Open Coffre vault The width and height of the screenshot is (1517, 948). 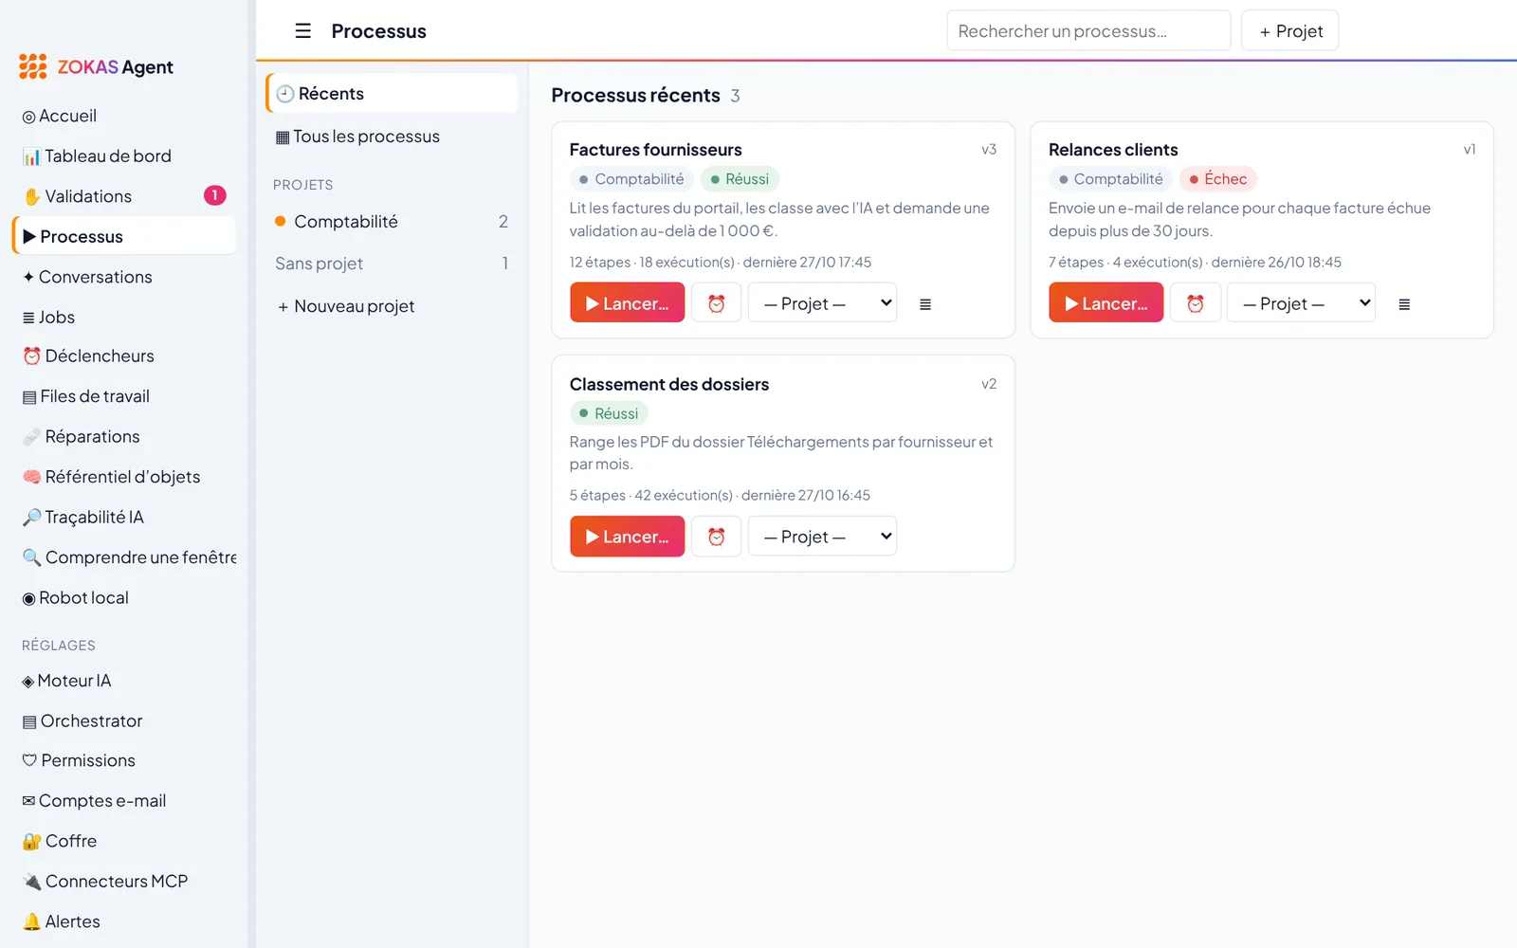(x=123, y=841)
